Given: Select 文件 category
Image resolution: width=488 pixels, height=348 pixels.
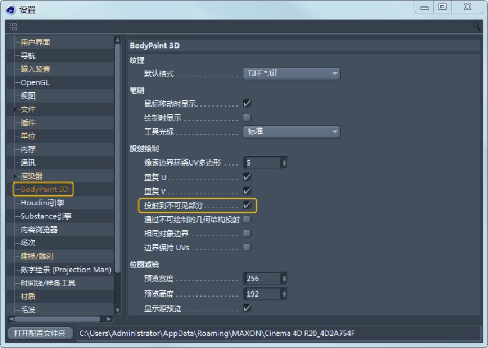Looking at the screenshot, I should [x=28, y=110].
